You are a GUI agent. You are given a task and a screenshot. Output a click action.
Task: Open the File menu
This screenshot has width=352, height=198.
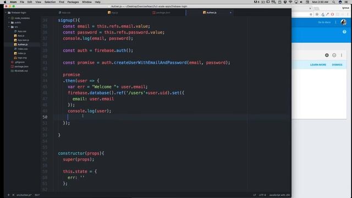pyautogui.click(x=22, y=2)
